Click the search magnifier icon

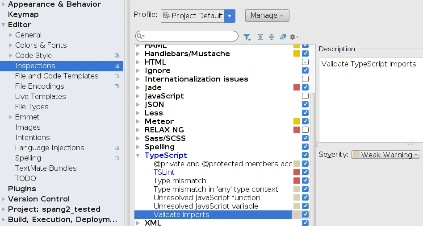click(x=140, y=37)
